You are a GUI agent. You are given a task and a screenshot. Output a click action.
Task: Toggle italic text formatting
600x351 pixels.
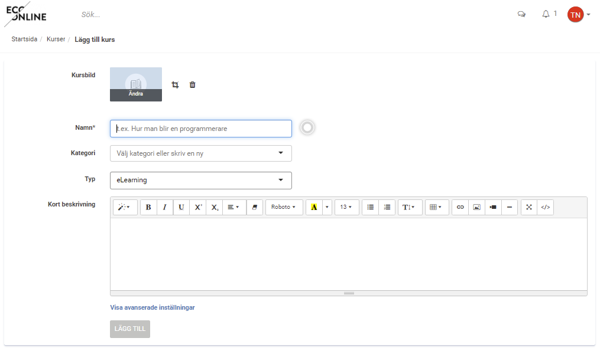(165, 207)
